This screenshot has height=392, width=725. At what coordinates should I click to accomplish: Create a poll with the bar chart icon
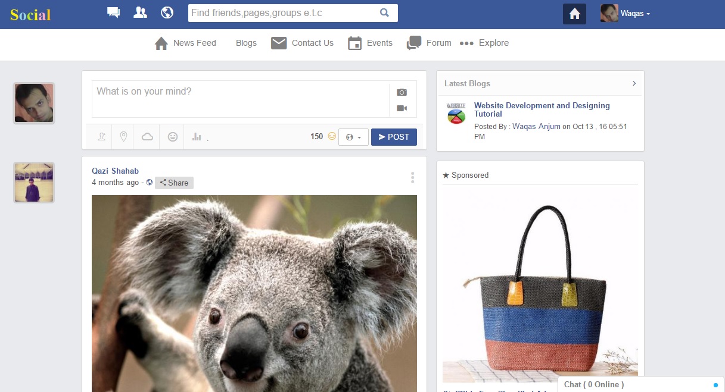pos(197,137)
